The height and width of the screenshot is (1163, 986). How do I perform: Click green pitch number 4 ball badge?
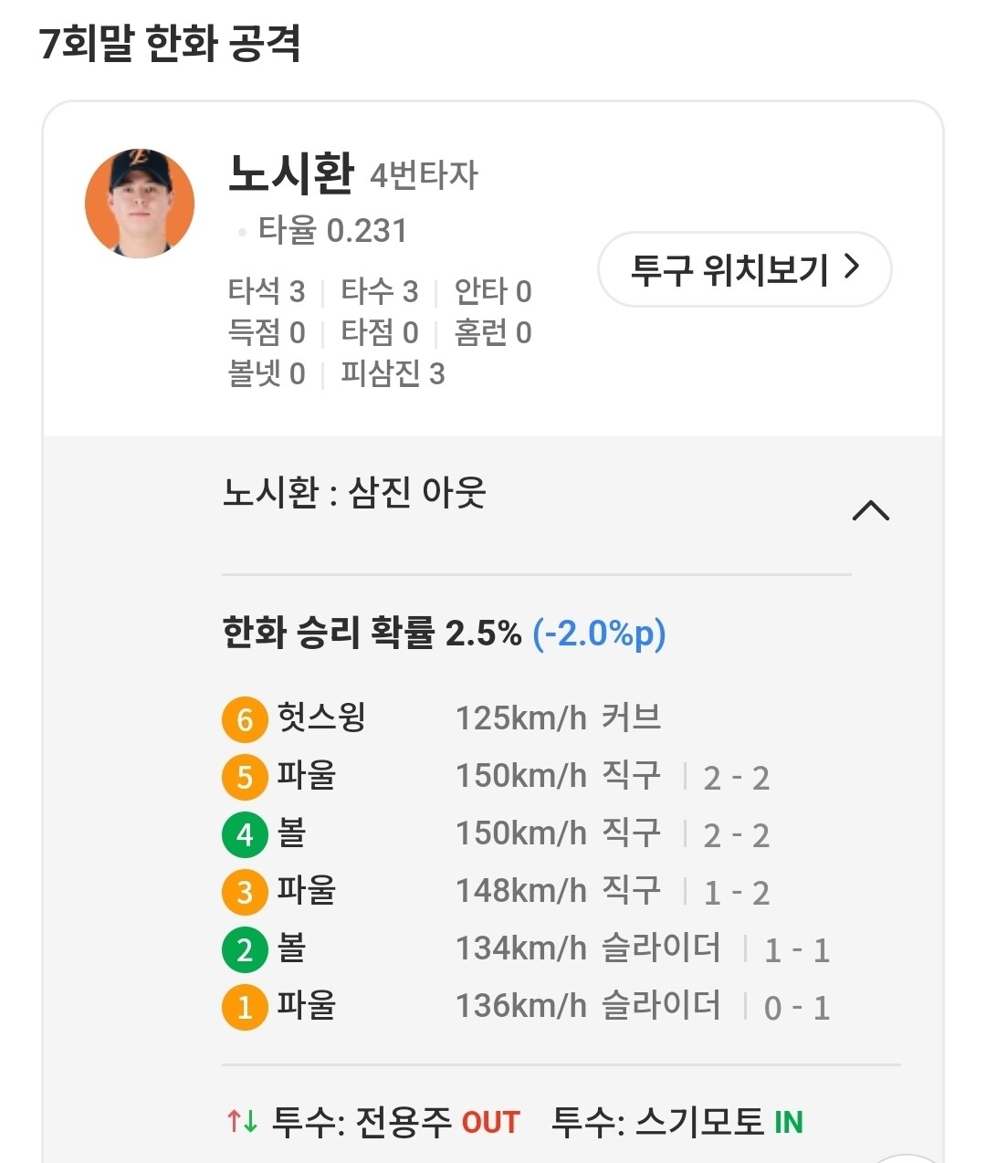pos(244,834)
